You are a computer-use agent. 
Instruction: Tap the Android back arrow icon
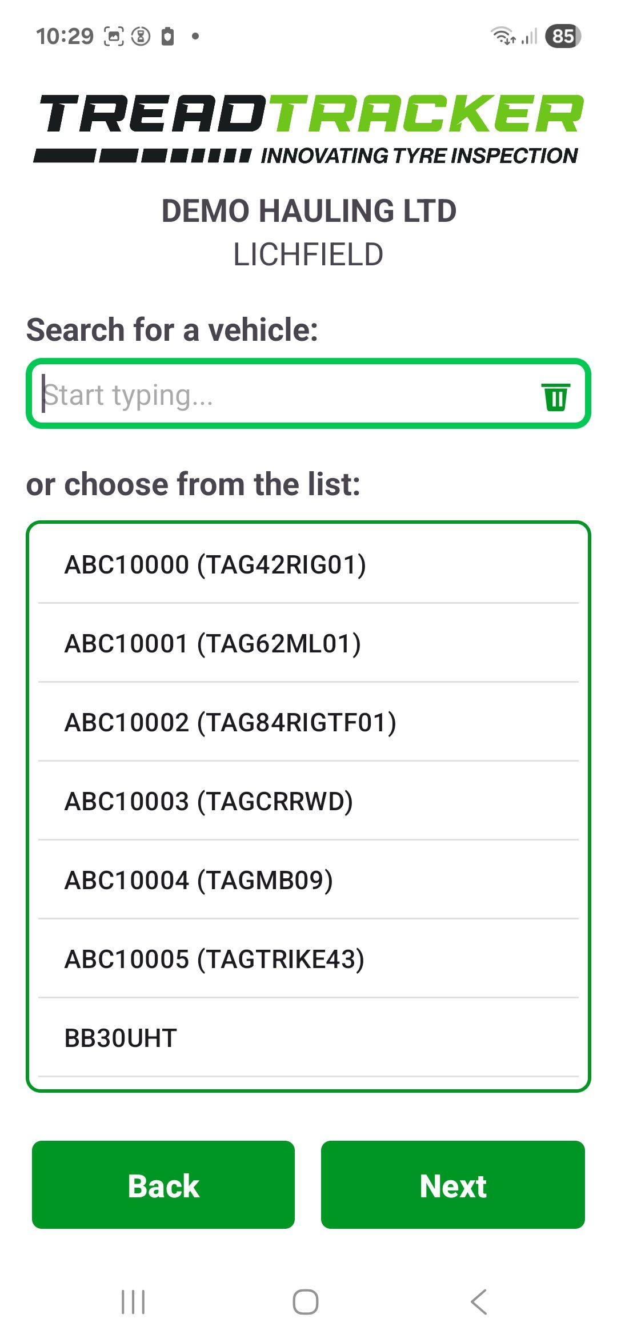pyautogui.click(x=479, y=1302)
